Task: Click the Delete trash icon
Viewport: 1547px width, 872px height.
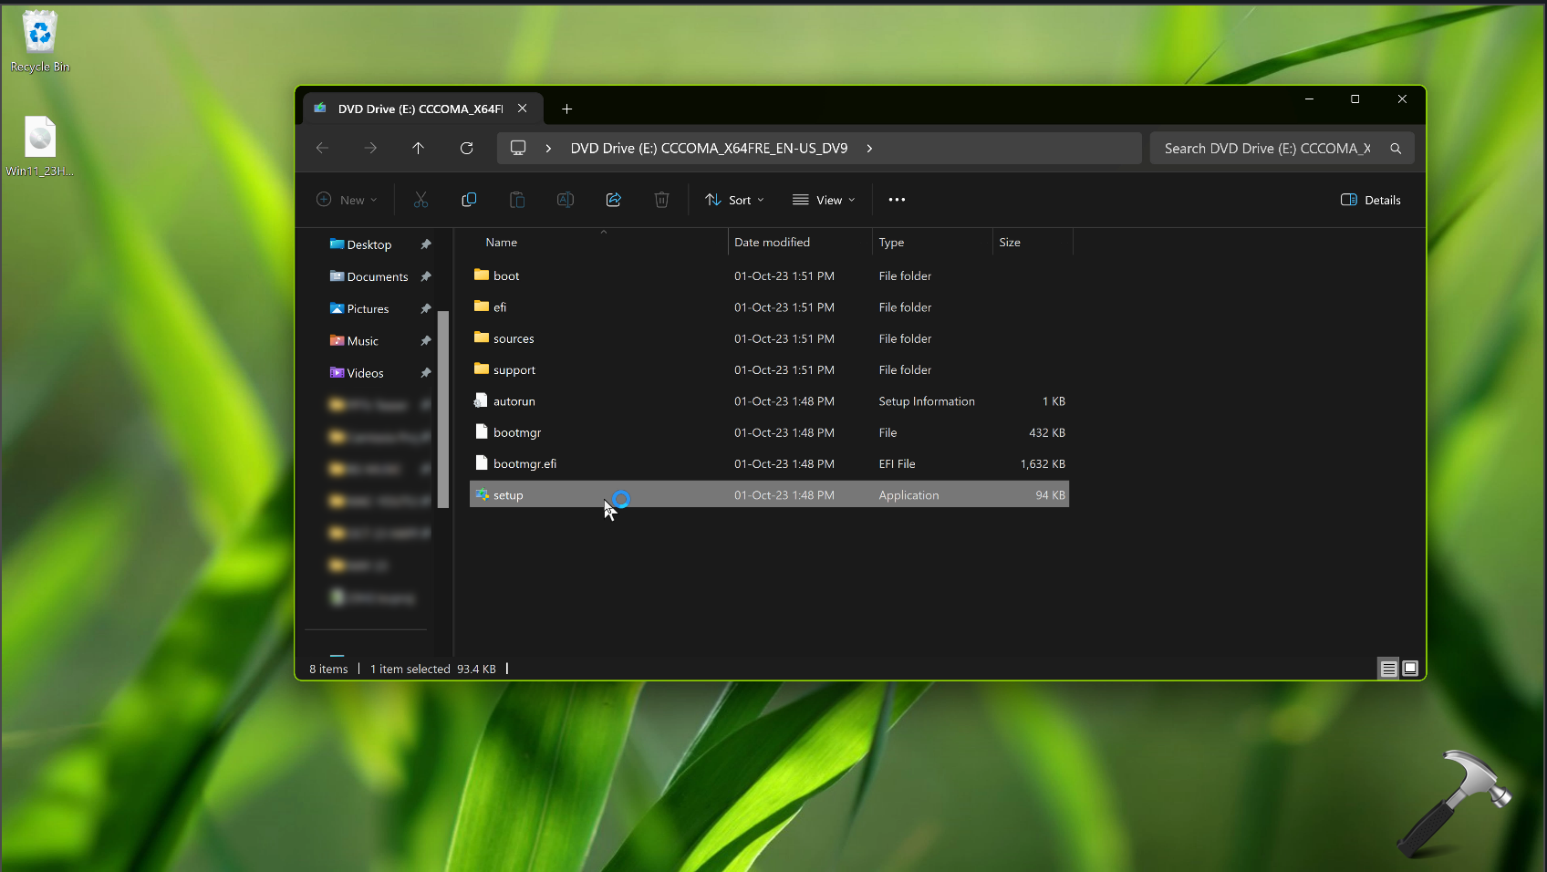Action: [x=662, y=200]
